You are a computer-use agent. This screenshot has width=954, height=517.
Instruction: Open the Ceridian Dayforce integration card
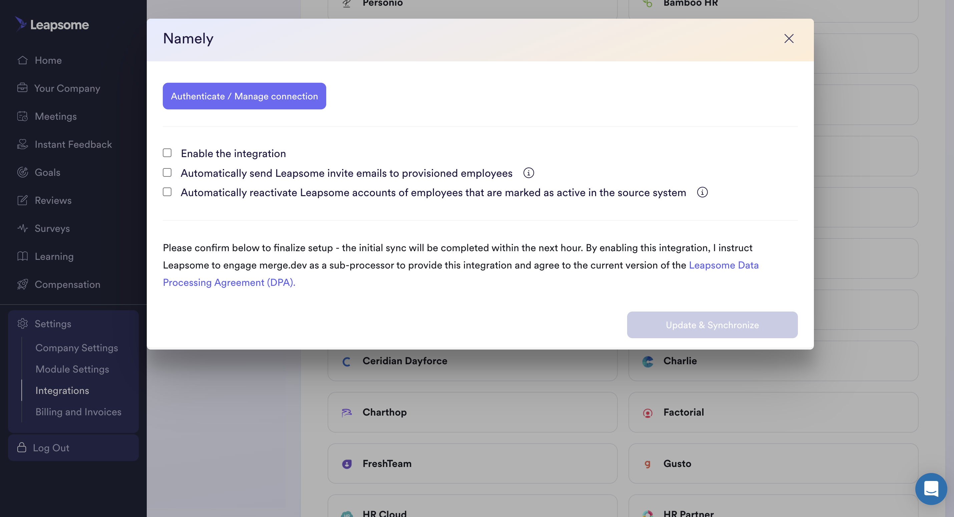coord(473,361)
